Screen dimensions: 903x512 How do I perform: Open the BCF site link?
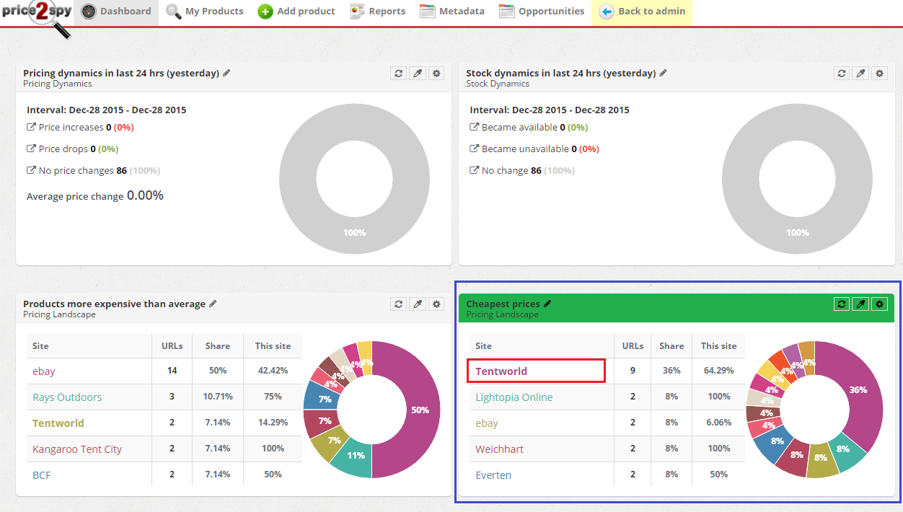point(42,475)
